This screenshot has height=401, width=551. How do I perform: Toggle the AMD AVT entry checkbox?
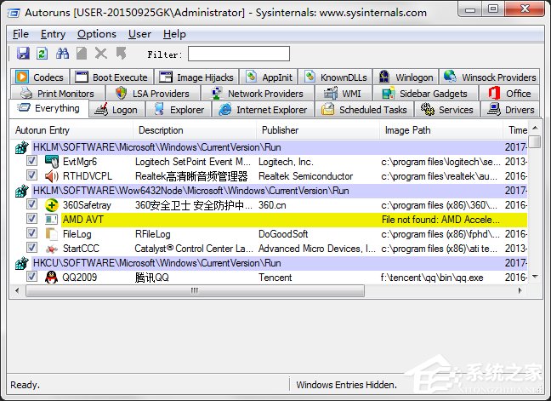tap(31, 220)
